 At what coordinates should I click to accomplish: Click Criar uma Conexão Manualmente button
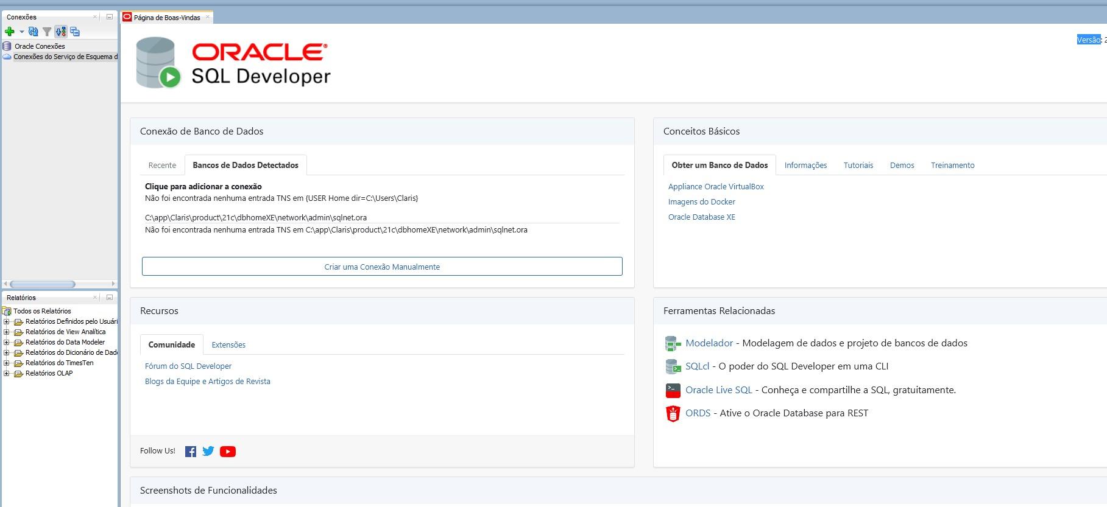[x=382, y=267]
